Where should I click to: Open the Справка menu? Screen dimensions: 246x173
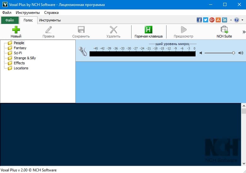(x=51, y=13)
